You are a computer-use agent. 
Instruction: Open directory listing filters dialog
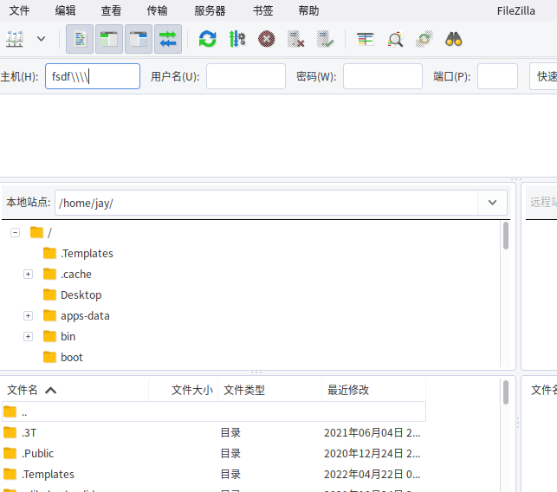pyautogui.click(x=366, y=39)
